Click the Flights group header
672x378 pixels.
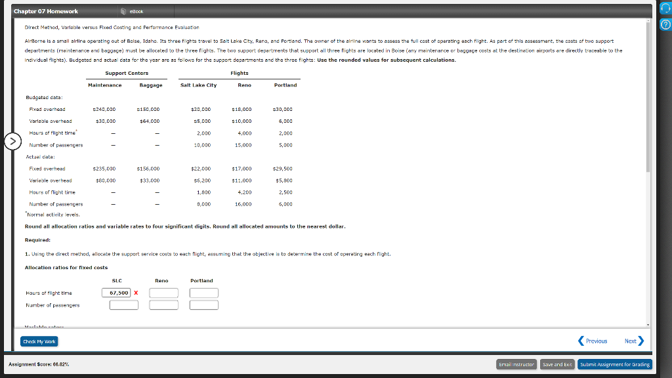tap(239, 73)
